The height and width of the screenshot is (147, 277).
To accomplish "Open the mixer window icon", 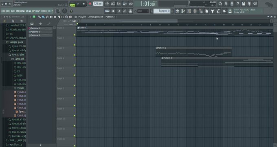I will coord(195,11).
